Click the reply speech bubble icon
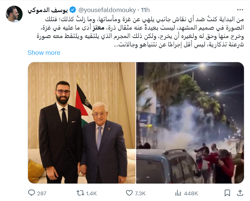 coord(31,193)
